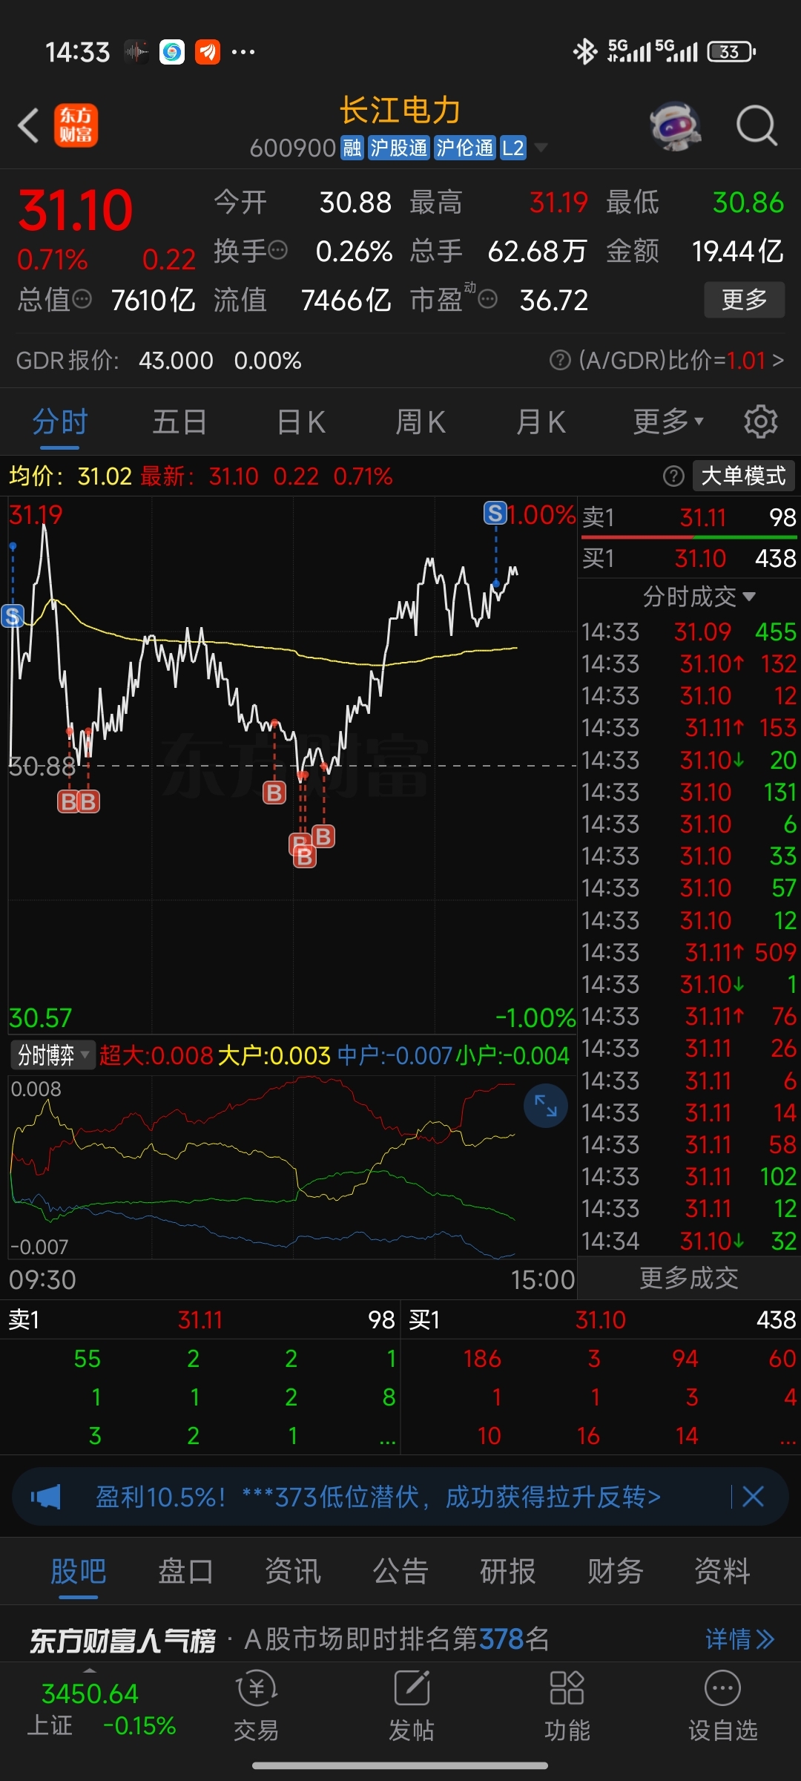Switch to 五日 chart tab
The width and height of the screenshot is (801, 1781).
tap(179, 422)
